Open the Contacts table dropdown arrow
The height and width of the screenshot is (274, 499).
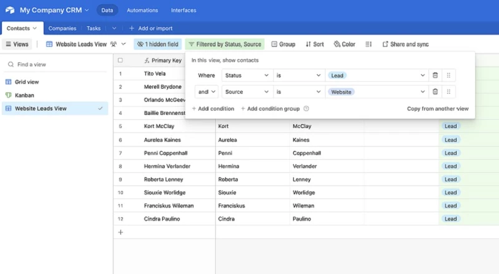35,28
